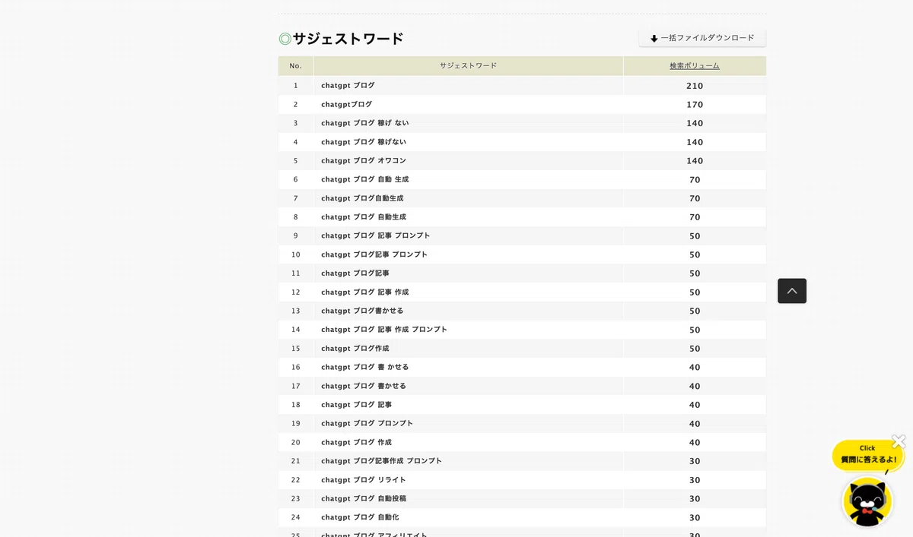Viewport: 913px width, 537px height.
Task: Select "chatgpt ブログ記事" keyword in row 11
Action: (x=355, y=273)
